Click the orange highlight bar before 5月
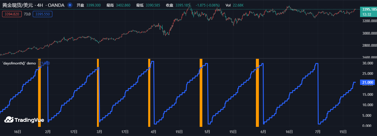The height and width of the screenshot is (136, 377). (201, 92)
